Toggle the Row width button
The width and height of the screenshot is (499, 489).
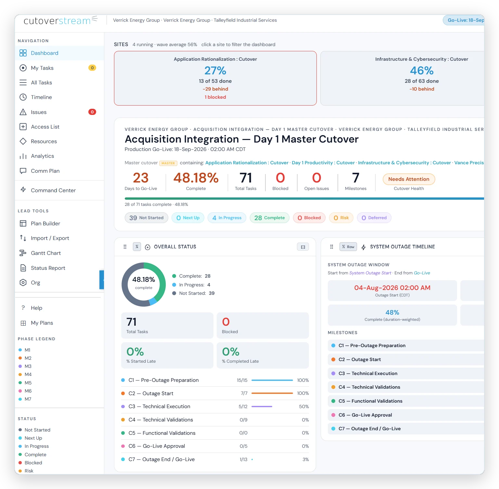[x=348, y=247]
